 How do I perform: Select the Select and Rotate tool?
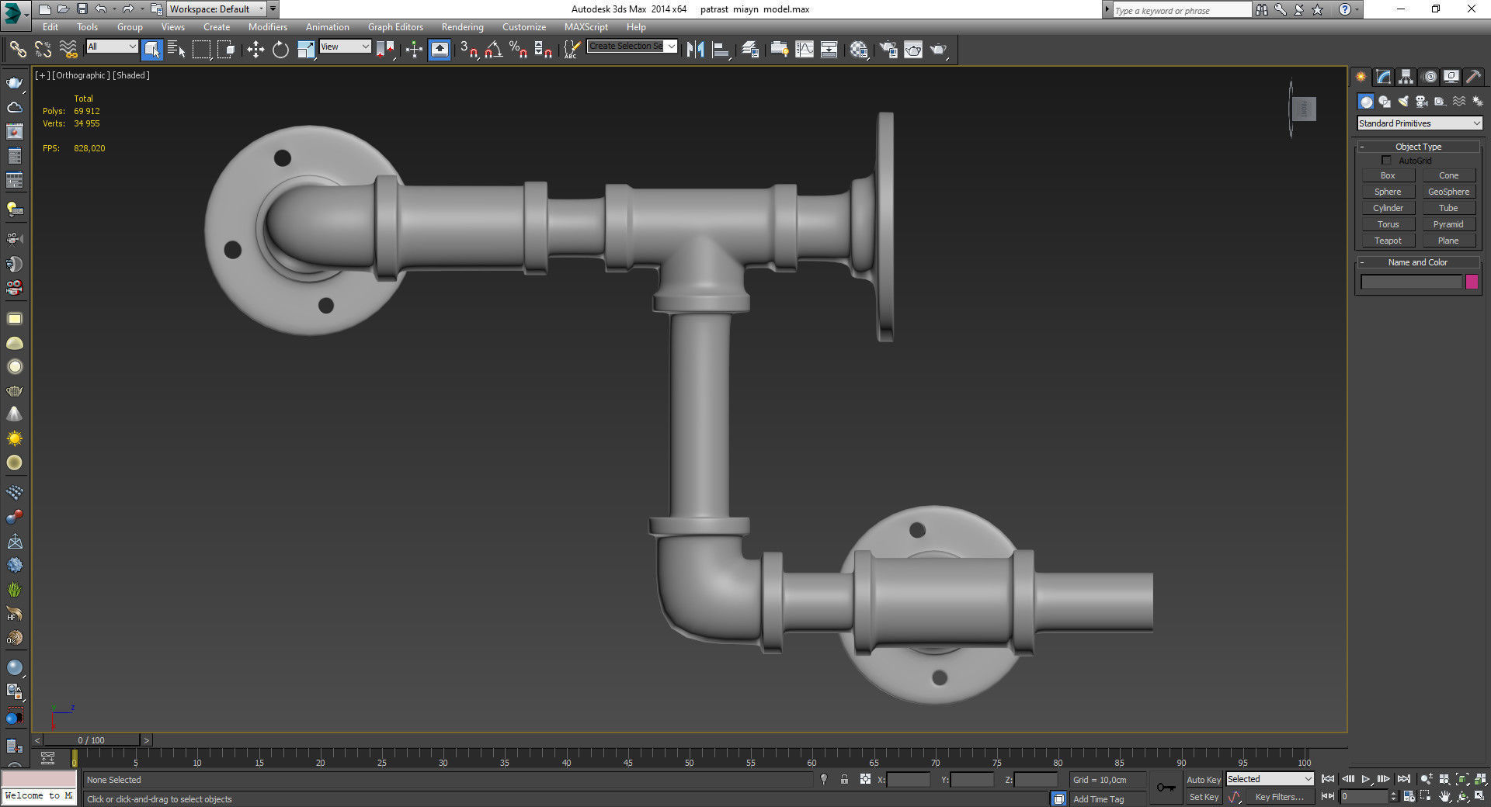[280, 50]
